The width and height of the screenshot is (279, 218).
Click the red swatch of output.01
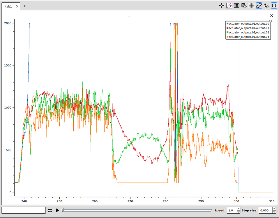227,28
